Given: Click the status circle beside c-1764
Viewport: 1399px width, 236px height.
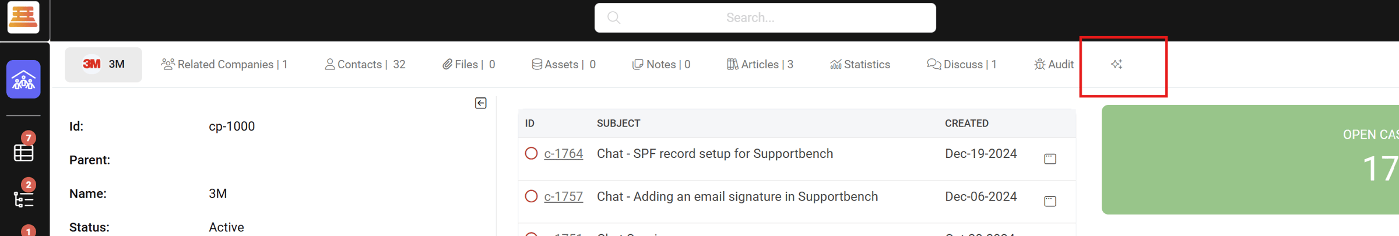Looking at the screenshot, I should pos(531,153).
